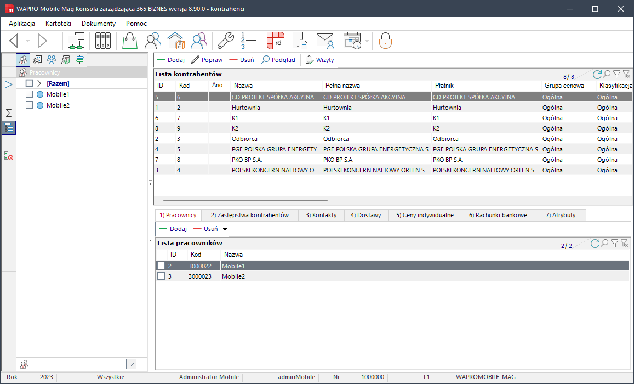
Task: Open the Dokumenty menu
Action: [99, 24]
